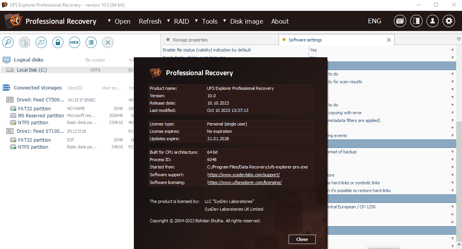
Task: Select Local Disk (C:) in Logical disks
Action: click(x=67, y=70)
